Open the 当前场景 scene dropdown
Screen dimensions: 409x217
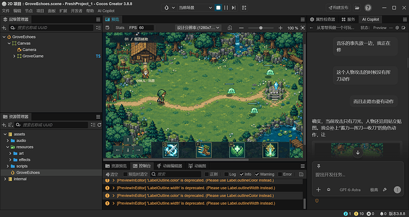click(195, 8)
